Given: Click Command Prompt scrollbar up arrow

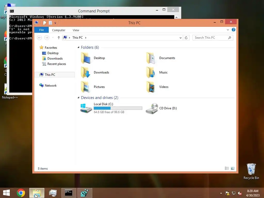Looking at the screenshot, I should (176, 18).
